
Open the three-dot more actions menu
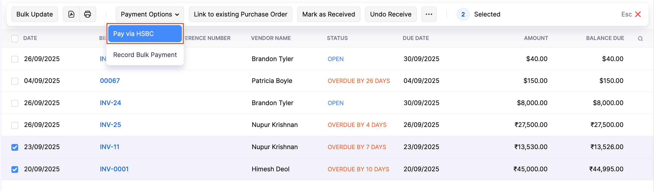point(429,14)
